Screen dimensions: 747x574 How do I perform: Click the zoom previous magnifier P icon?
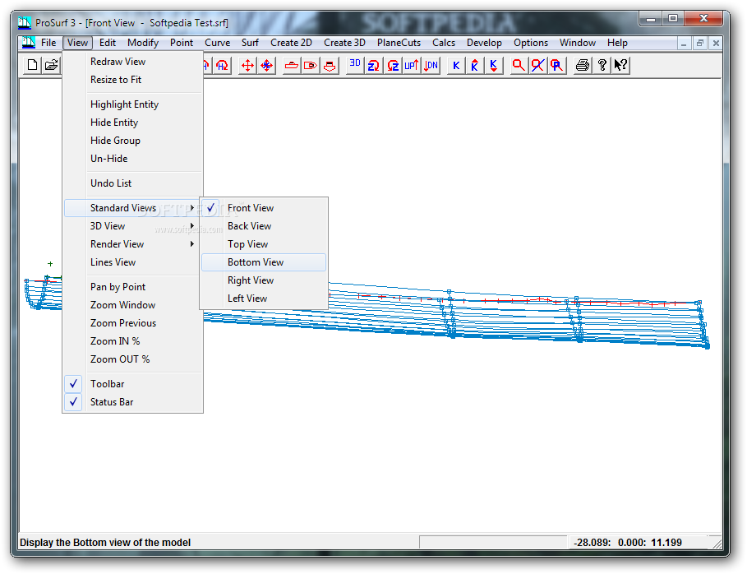pos(557,65)
